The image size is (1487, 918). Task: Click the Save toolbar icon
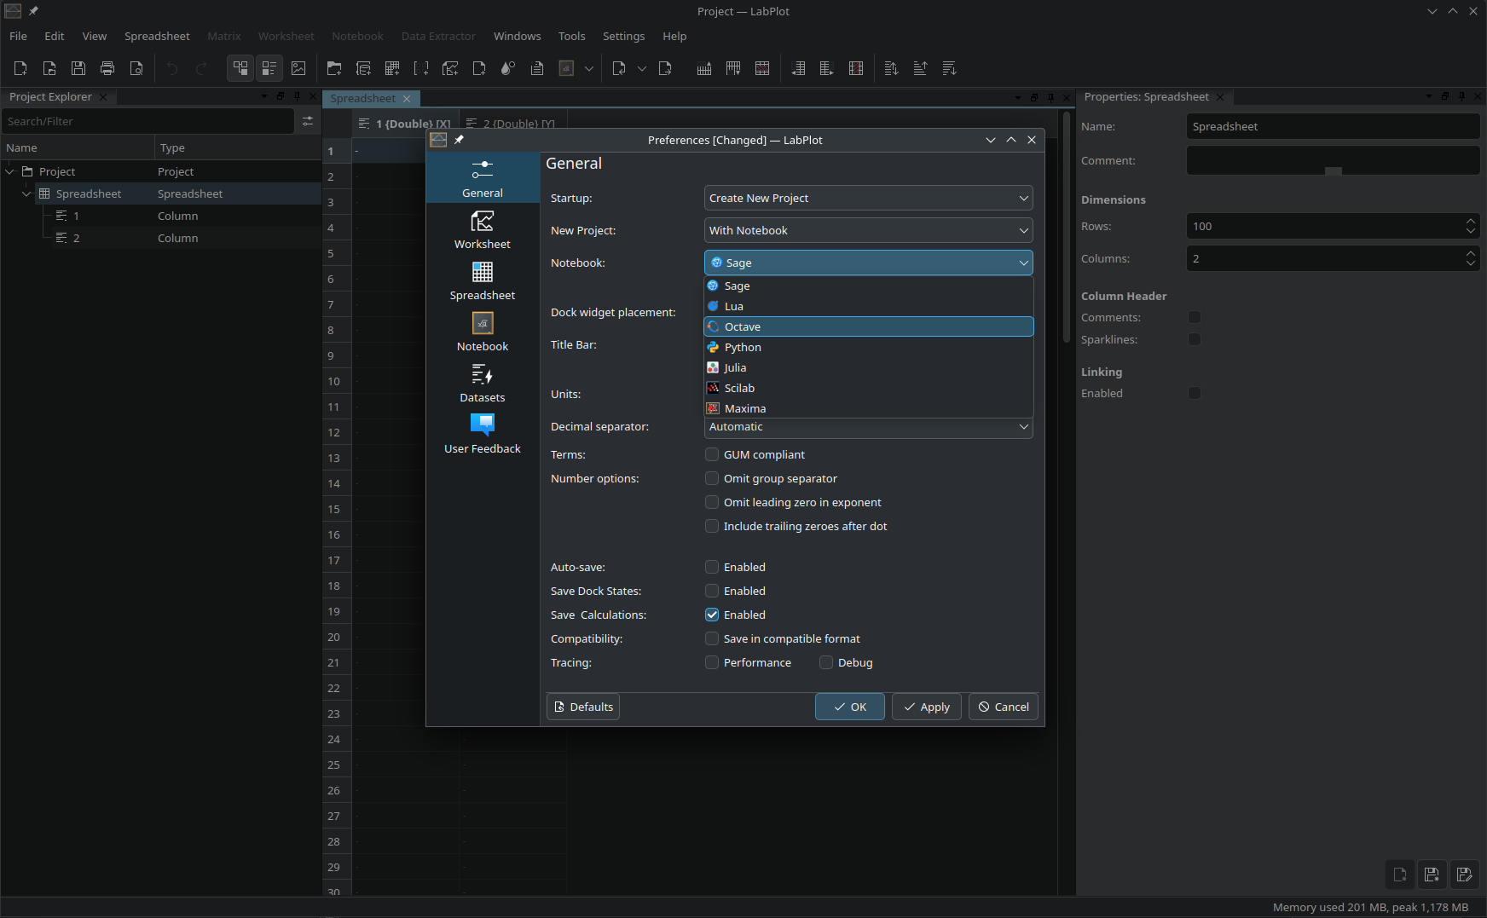pos(78,68)
